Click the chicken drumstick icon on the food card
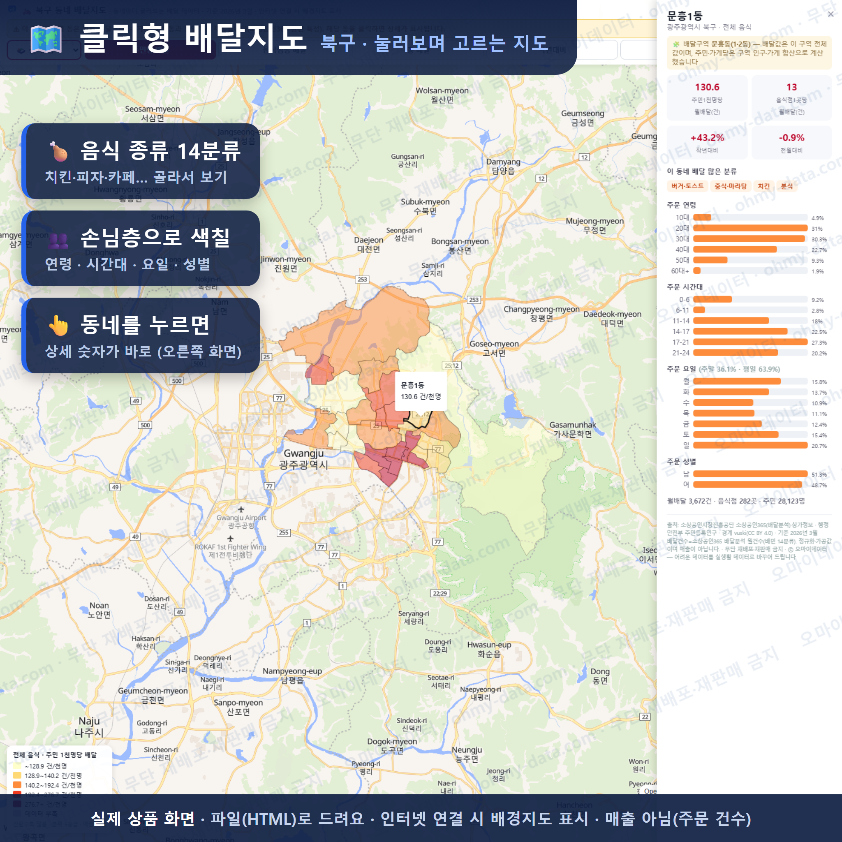Image resolution: width=842 pixels, height=842 pixels. [x=58, y=151]
